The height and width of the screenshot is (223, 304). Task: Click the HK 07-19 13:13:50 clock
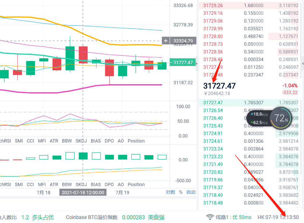[x=278, y=217]
